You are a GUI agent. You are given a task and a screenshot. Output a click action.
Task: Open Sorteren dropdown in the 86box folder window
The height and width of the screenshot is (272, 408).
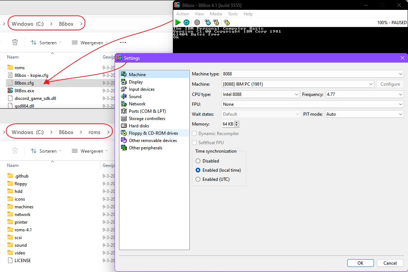(46, 42)
